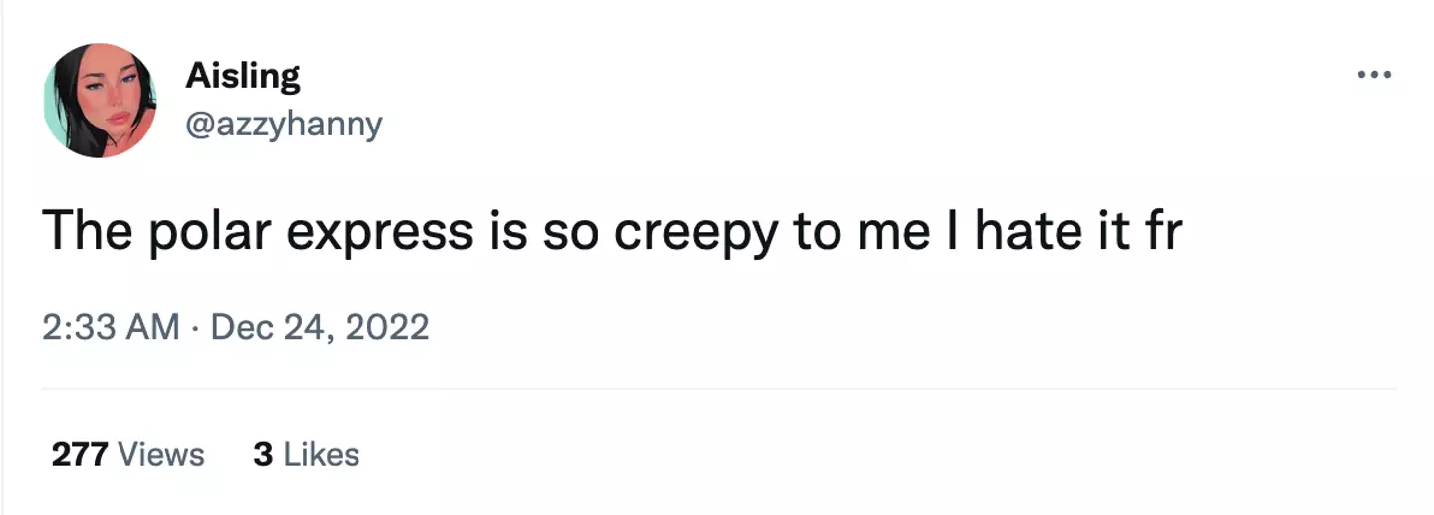Open the Likes label link
Viewport: 1434px width, 515px height.
pyautogui.click(x=322, y=455)
